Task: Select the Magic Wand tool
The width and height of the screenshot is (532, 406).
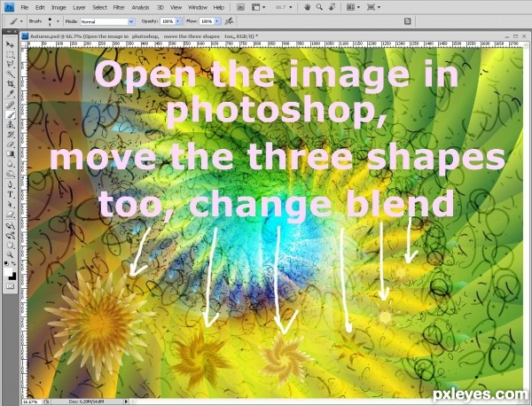Action: point(10,74)
